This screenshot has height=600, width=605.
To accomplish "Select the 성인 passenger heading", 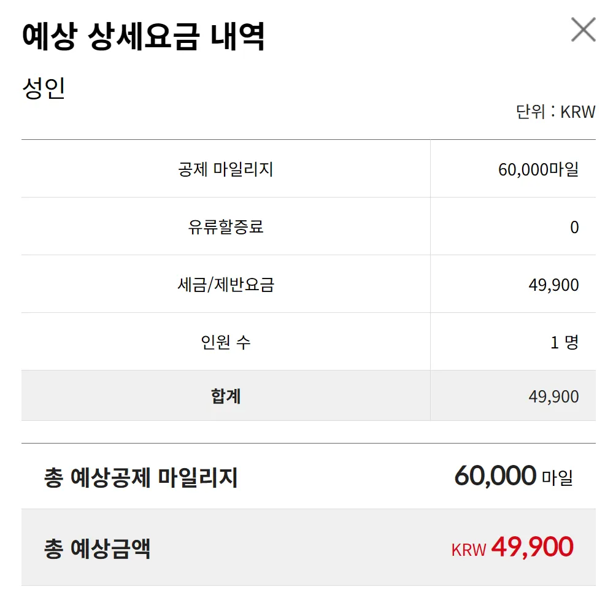I will click(44, 88).
